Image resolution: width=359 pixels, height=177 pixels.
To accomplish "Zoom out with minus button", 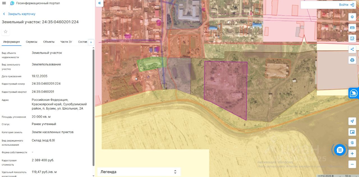I will click(x=352, y=164).
